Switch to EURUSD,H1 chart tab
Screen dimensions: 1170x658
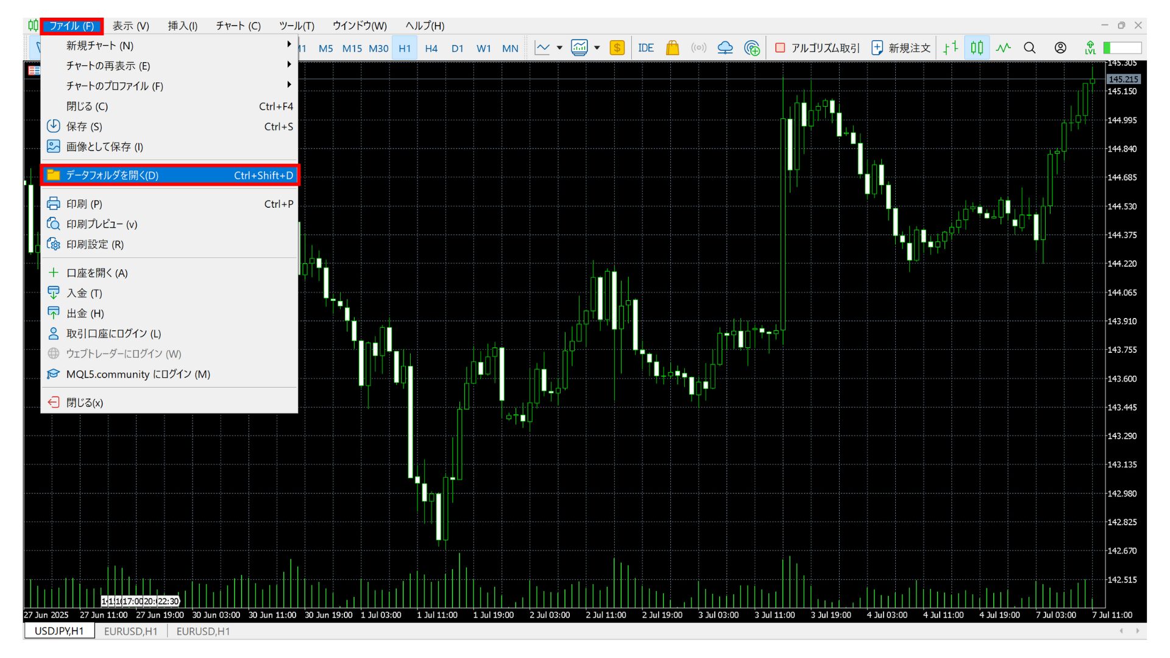(x=130, y=631)
